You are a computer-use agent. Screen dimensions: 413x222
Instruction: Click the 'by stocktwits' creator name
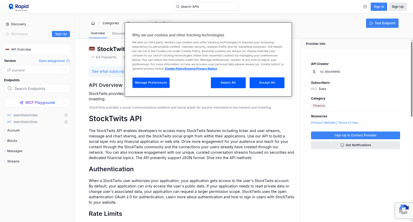[x=330, y=72]
